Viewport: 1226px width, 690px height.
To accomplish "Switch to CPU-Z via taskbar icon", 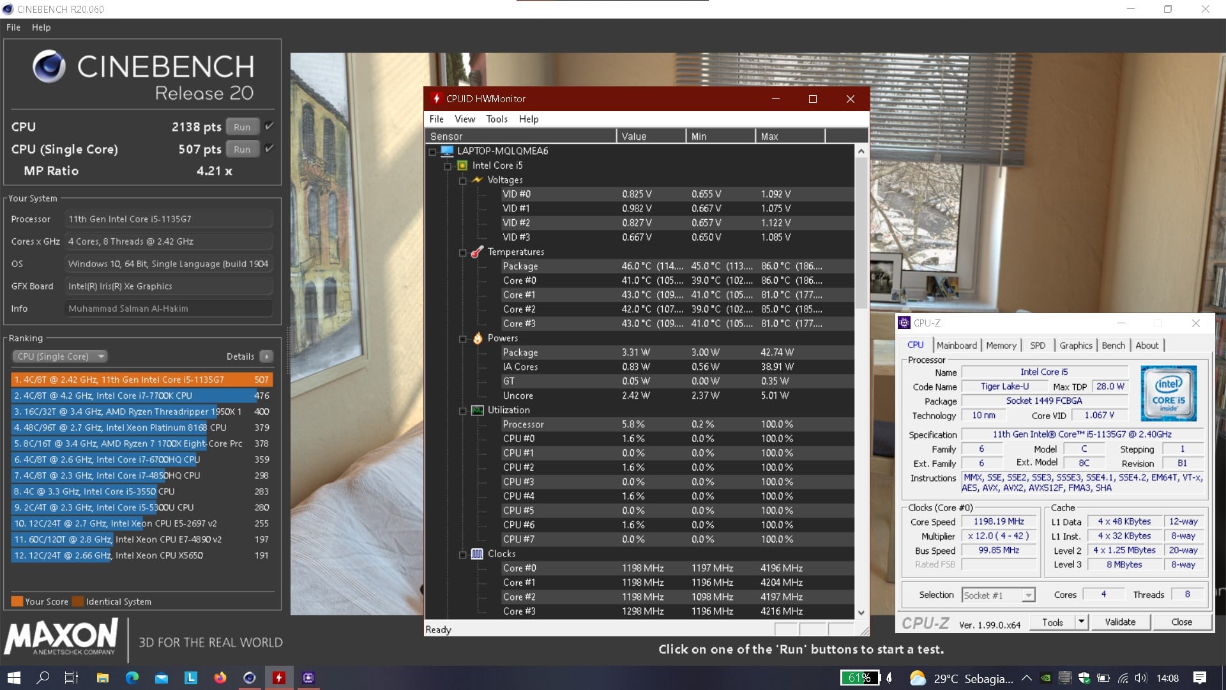I will click(308, 678).
